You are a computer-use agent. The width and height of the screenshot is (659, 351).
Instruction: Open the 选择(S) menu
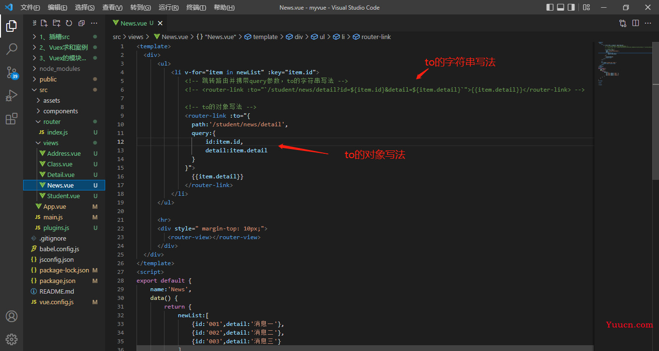85,7
